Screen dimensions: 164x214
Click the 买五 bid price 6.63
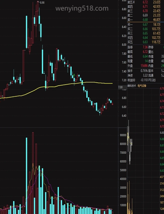click(145, 42)
